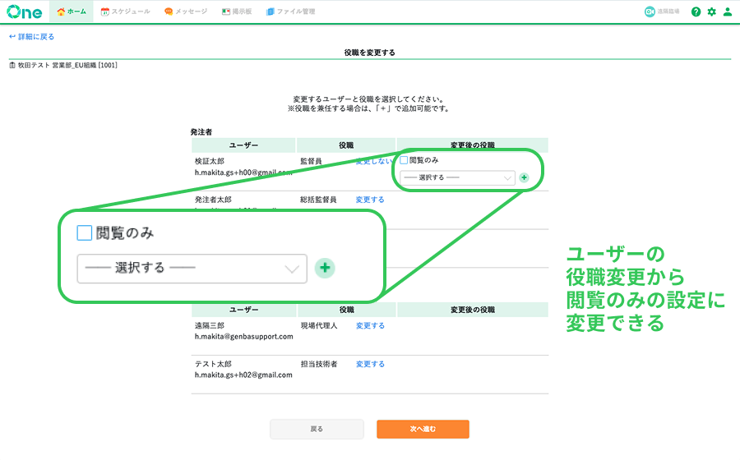Image resolution: width=740 pixels, height=460 pixels.
Task: Open the enlarged 選択する dropdown in the callout
Action: point(191,268)
